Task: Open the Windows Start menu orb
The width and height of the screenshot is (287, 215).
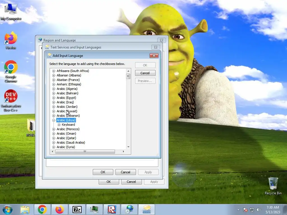Action: tap(8, 209)
